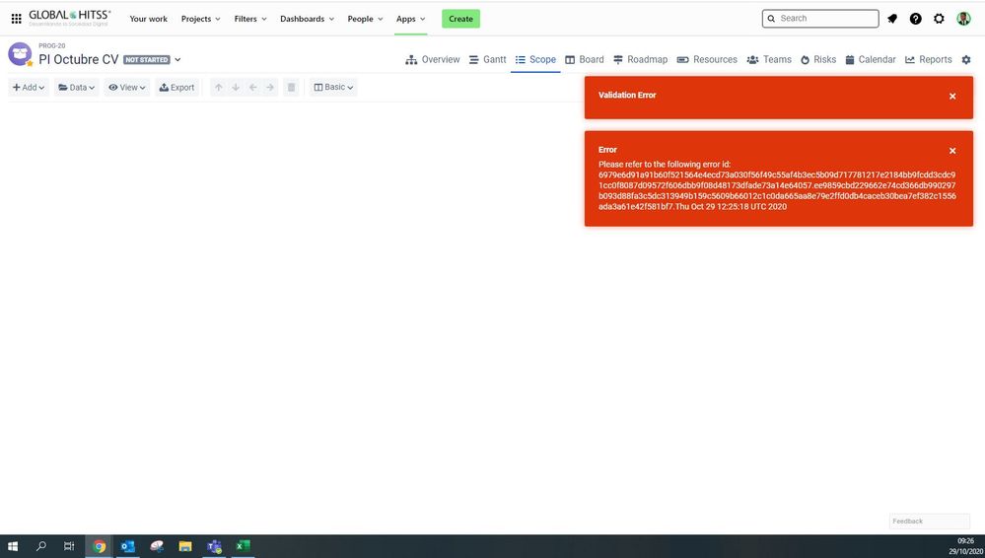This screenshot has width=985, height=558.
Task: Expand the People menu
Action: (x=365, y=19)
